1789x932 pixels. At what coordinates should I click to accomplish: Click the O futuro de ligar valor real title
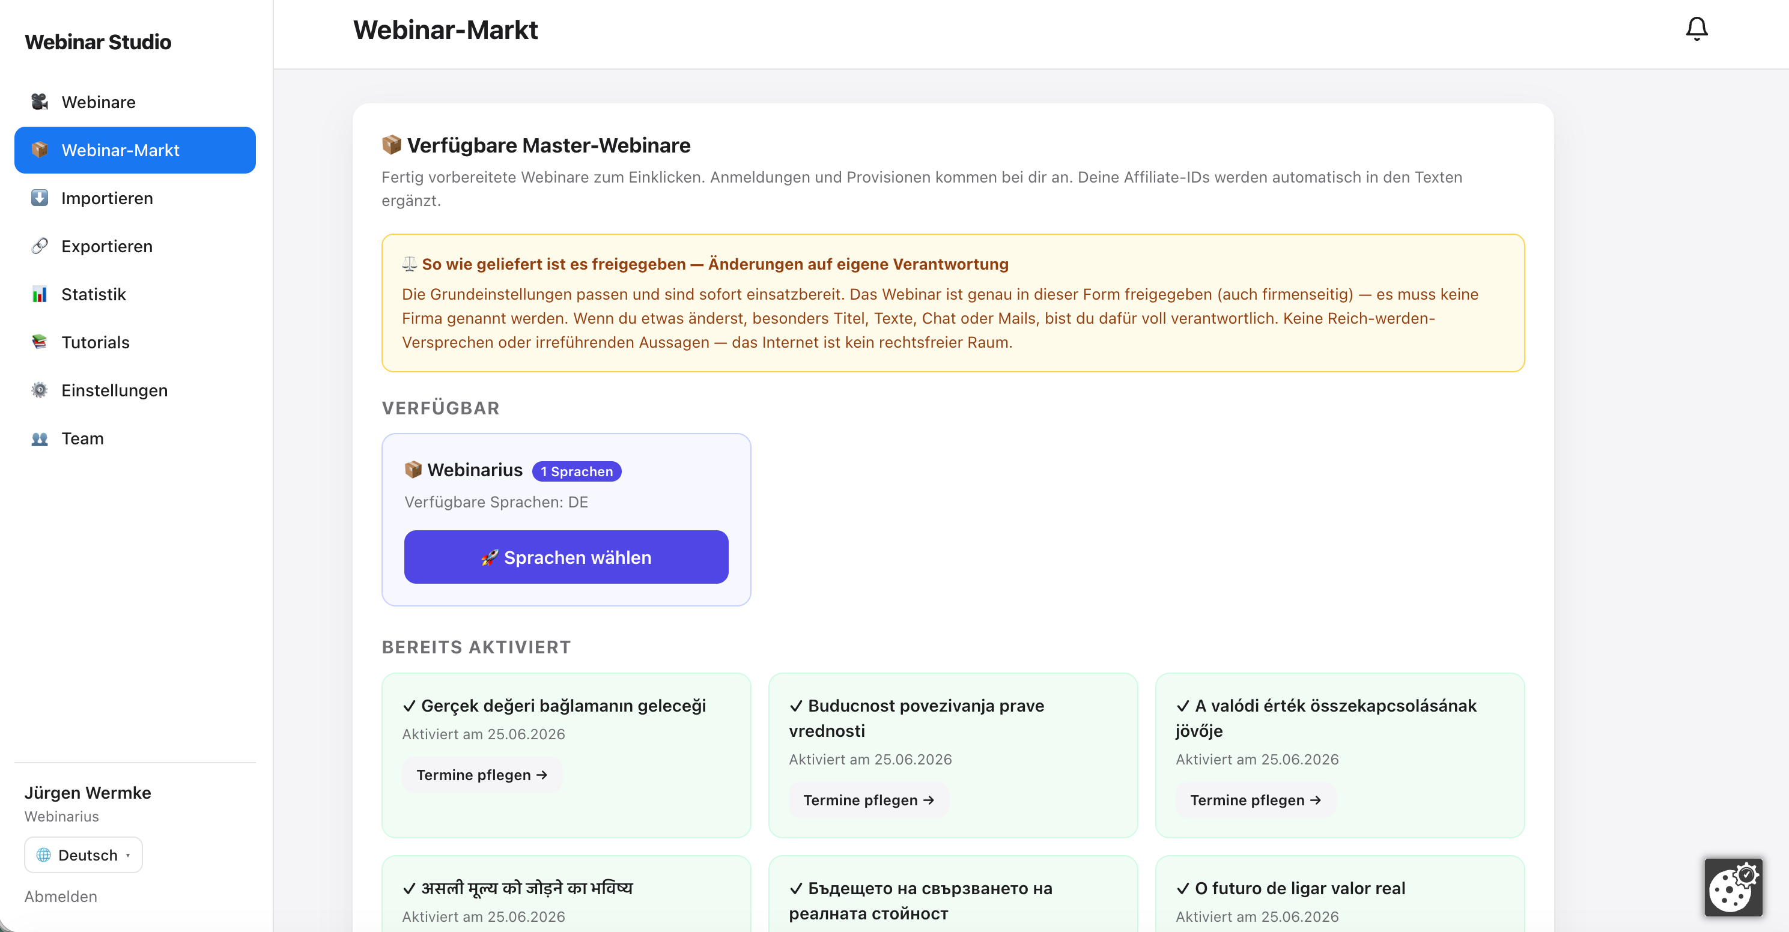1300,888
